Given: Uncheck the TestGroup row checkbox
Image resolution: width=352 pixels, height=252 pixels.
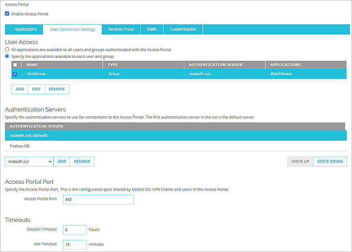Looking at the screenshot, I should [15, 74].
